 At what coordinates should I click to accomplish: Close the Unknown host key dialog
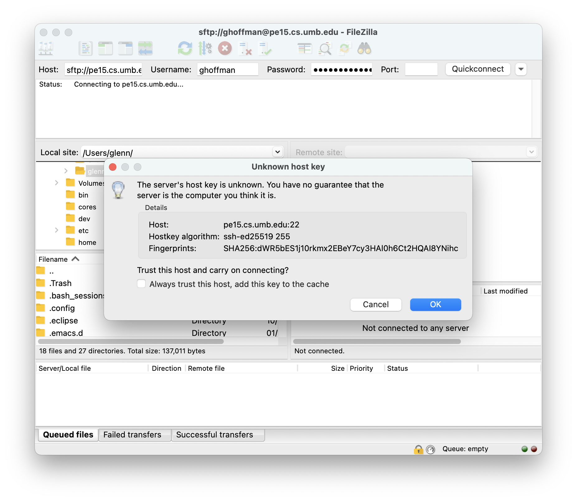(x=113, y=167)
